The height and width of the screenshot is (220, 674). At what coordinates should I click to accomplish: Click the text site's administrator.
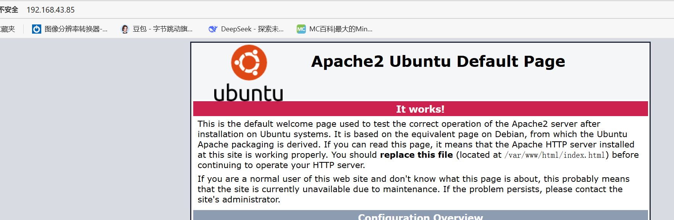pyautogui.click(x=239, y=200)
